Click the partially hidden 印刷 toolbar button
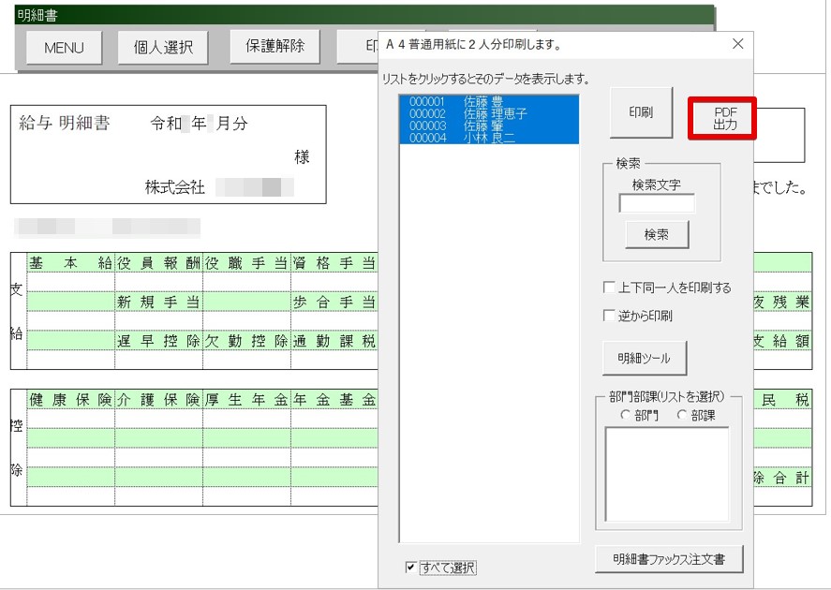Image resolution: width=831 pixels, height=590 pixels. (365, 45)
